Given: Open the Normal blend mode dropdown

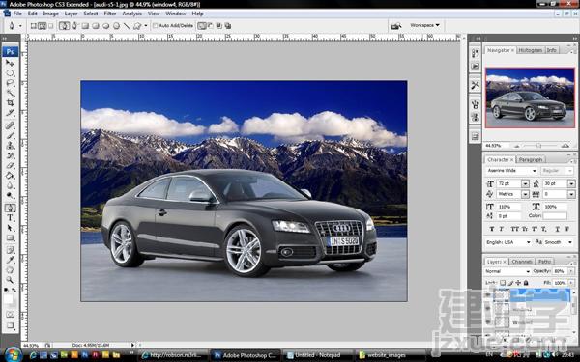Looking at the screenshot, I should [x=528, y=271].
